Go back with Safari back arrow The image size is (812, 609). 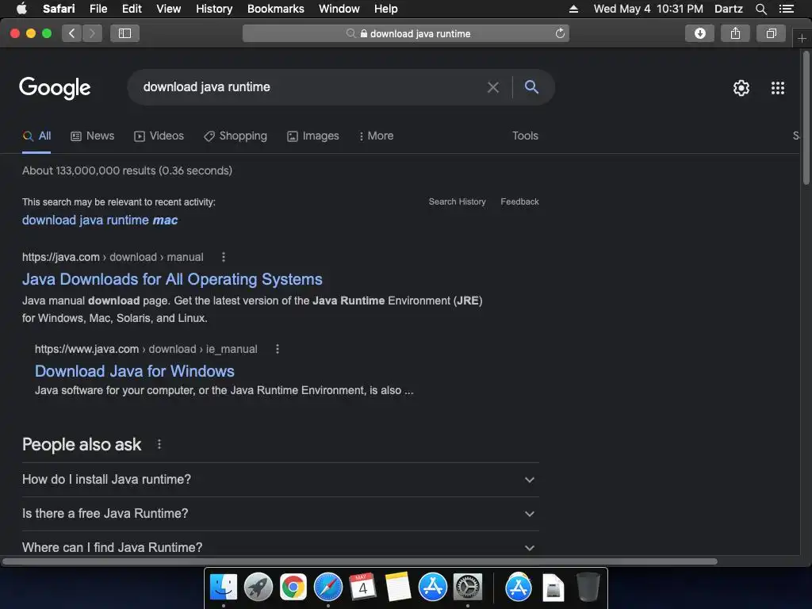[x=72, y=33]
